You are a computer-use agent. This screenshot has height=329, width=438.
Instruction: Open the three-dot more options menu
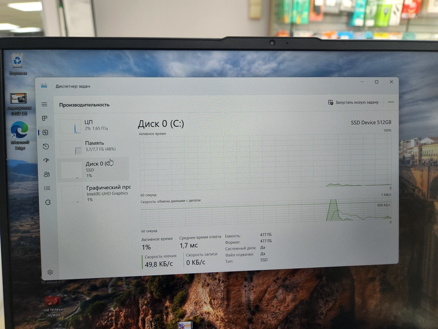point(391,102)
